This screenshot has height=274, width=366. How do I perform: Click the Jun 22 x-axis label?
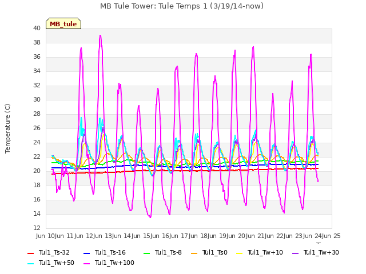[x=275, y=236]
